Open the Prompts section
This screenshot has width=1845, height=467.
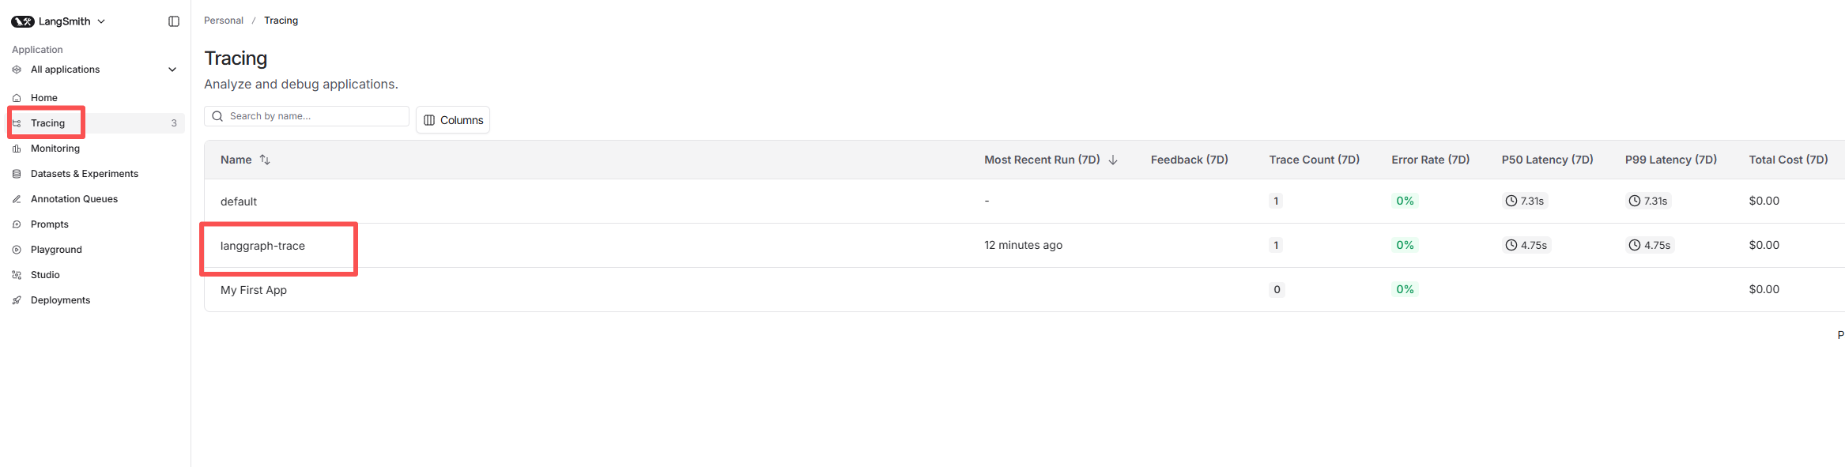[x=50, y=224]
